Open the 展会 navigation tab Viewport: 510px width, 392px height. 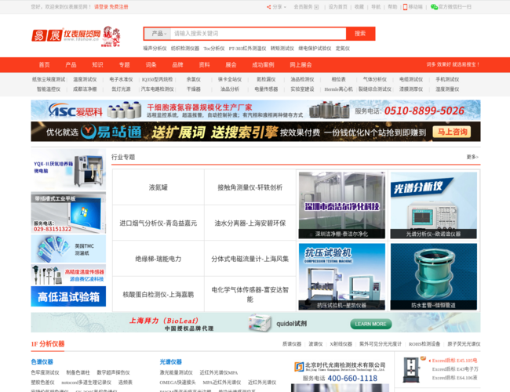pyautogui.click(x=231, y=65)
